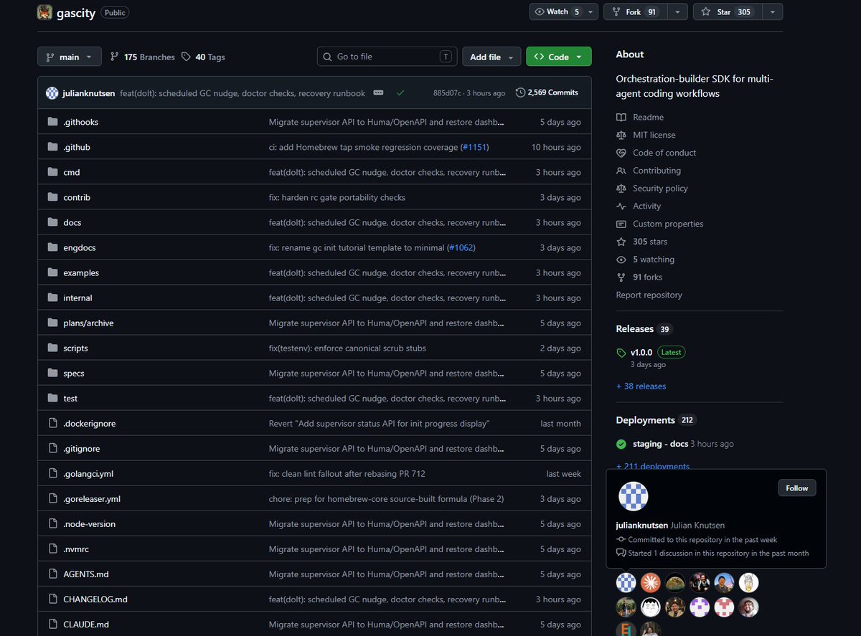Star the gascity repository
Screen dimensions: 861x636
(x=727, y=12)
